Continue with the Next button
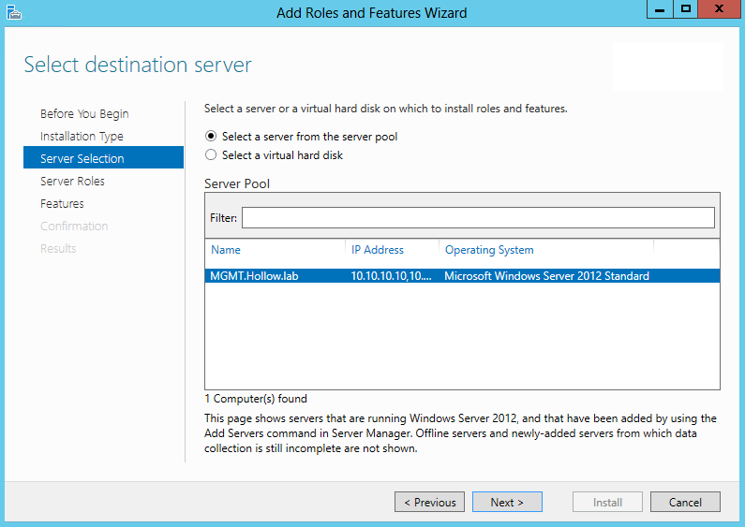This screenshot has width=745, height=527. click(507, 503)
